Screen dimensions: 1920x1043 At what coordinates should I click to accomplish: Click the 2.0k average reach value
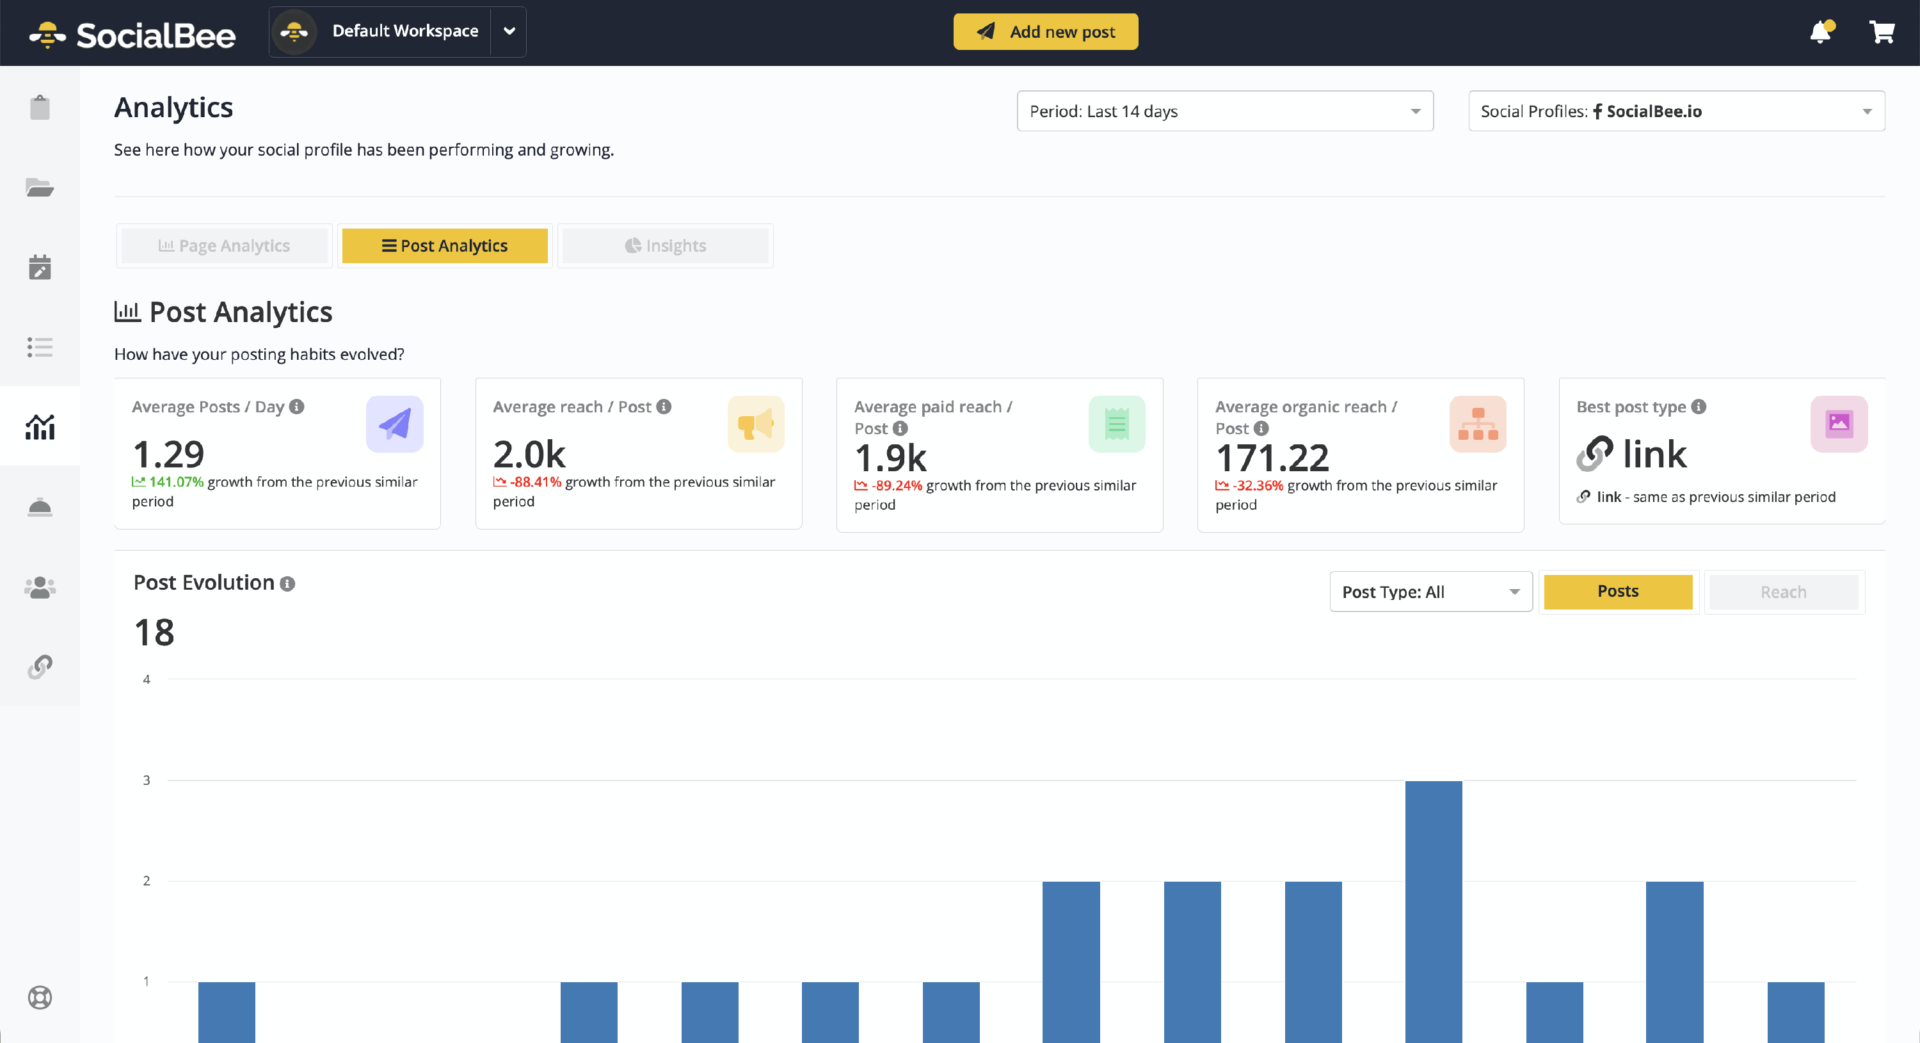click(529, 454)
